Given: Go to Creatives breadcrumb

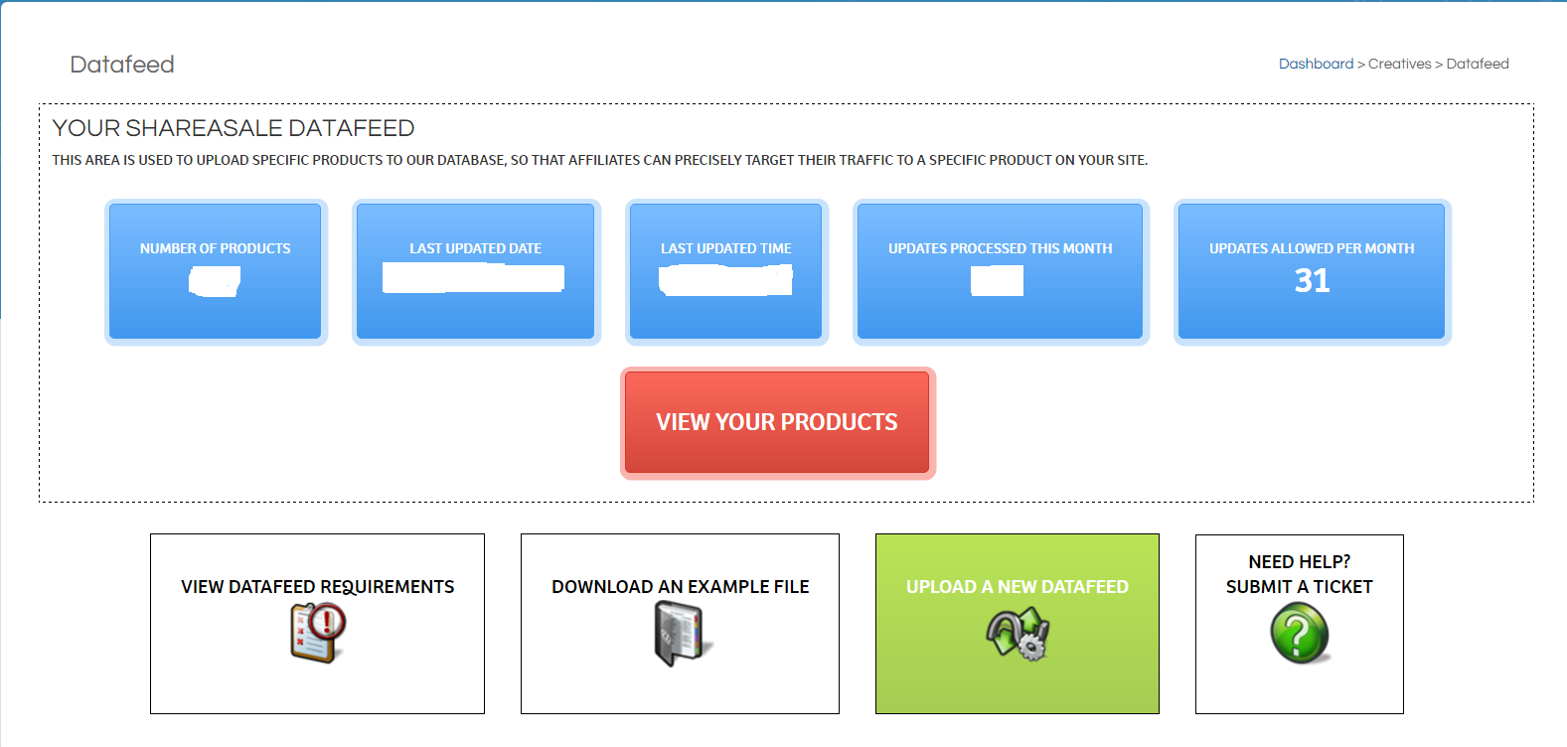Looking at the screenshot, I should pyautogui.click(x=1399, y=64).
